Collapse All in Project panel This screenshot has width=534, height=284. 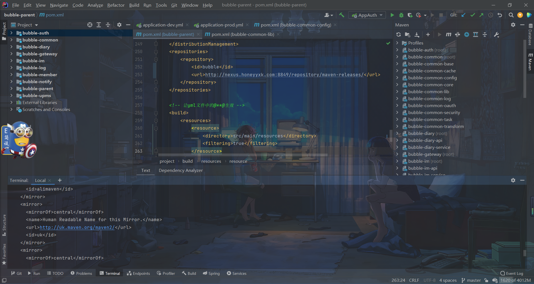click(x=108, y=25)
